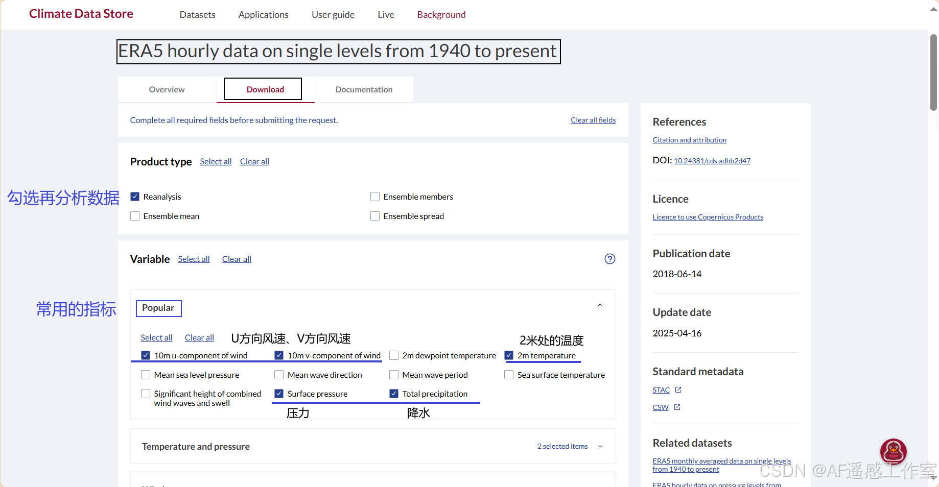Enable the Ensemble members checkbox
Image resolution: width=939 pixels, height=487 pixels.
pos(375,197)
